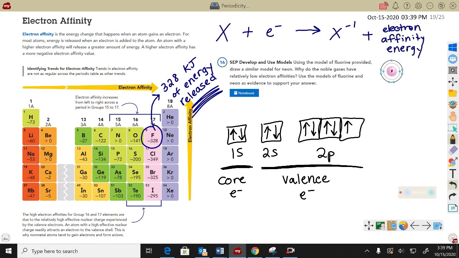Open the page 19 navigator icon
The width and height of the screenshot is (459, 258).
click(x=453, y=208)
